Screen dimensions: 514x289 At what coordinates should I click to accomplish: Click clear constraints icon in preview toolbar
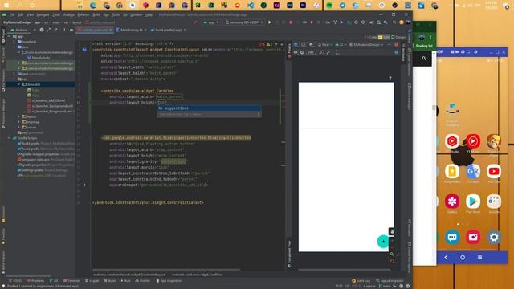point(322,52)
